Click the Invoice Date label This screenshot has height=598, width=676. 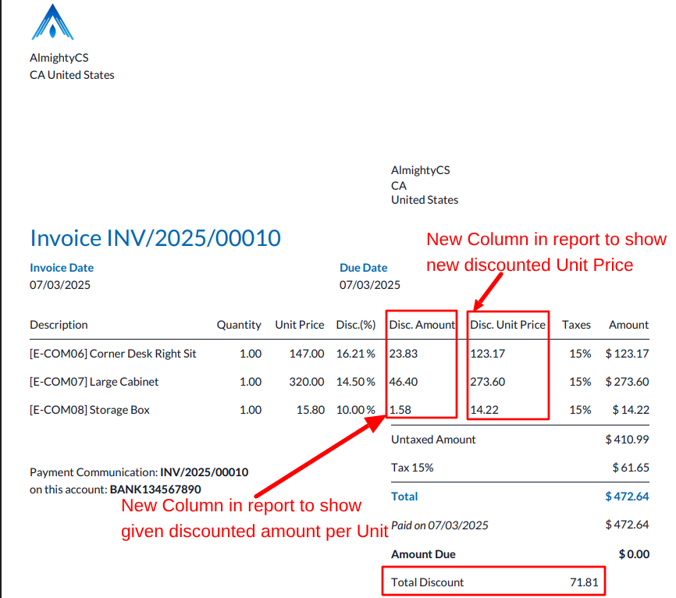(x=62, y=268)
